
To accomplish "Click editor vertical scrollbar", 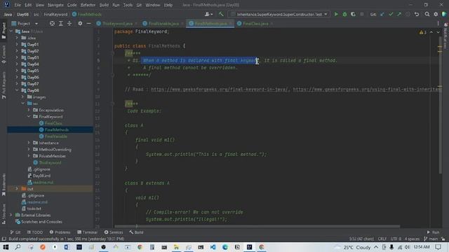I will [x=440, y=106].
